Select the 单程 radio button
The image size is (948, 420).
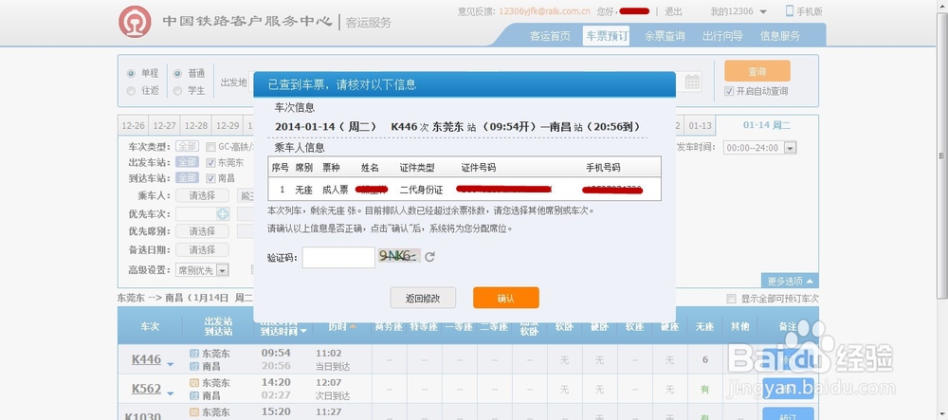[x=131, y=73]
